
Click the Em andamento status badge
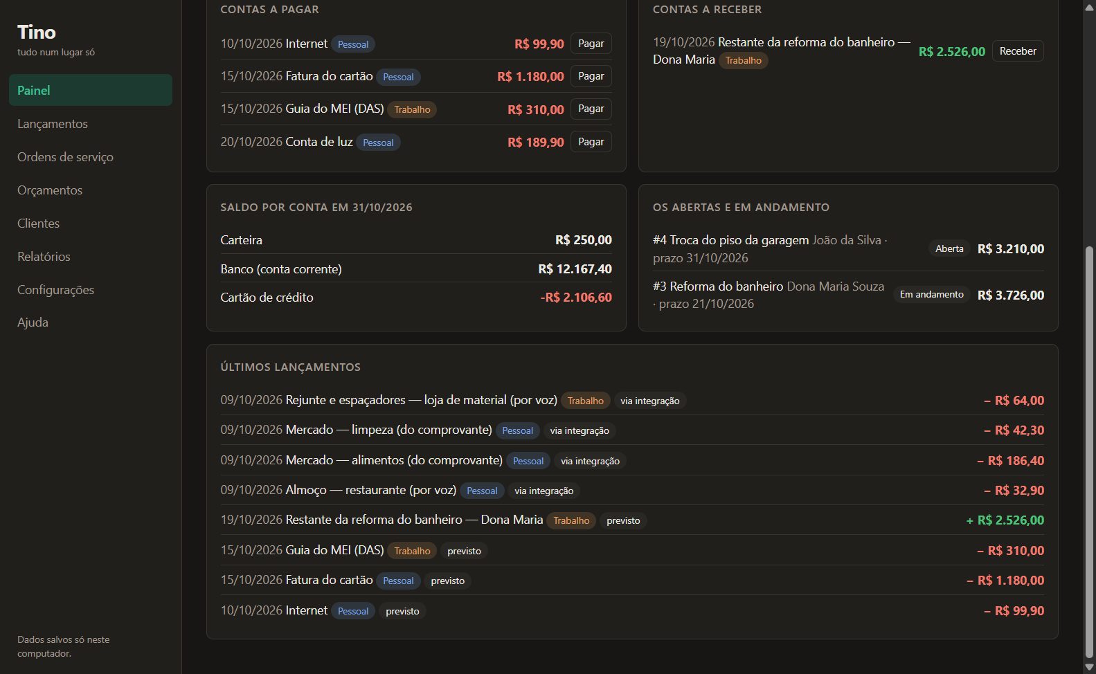tap(931, 295)
